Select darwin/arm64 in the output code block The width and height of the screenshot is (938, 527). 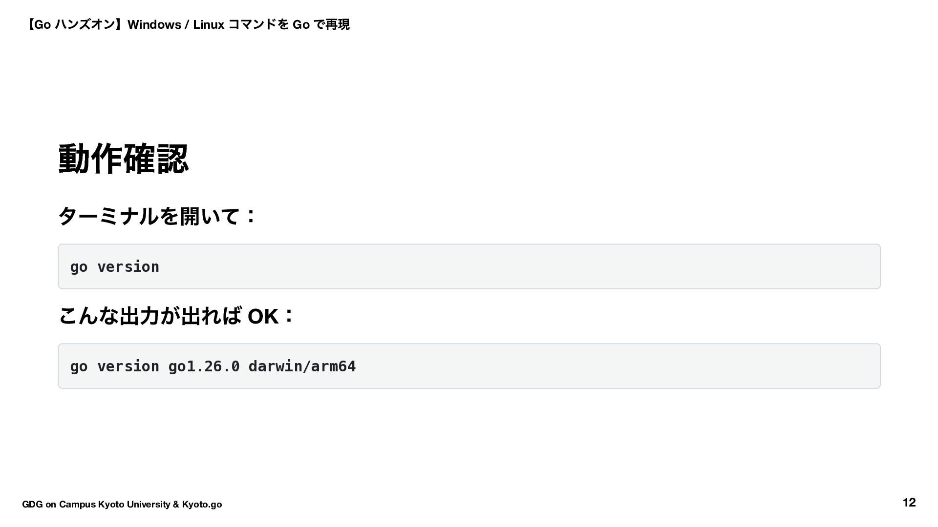pyautogui.click(x=302, y=366)
